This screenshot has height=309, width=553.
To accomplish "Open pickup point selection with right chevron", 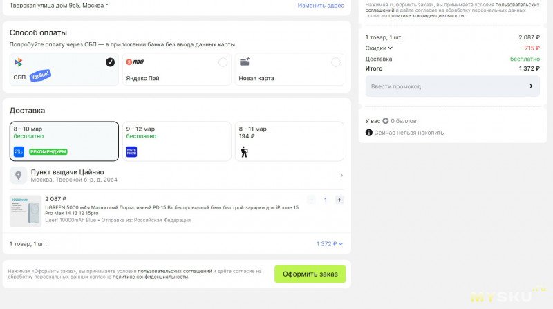I will coord(341,176).
